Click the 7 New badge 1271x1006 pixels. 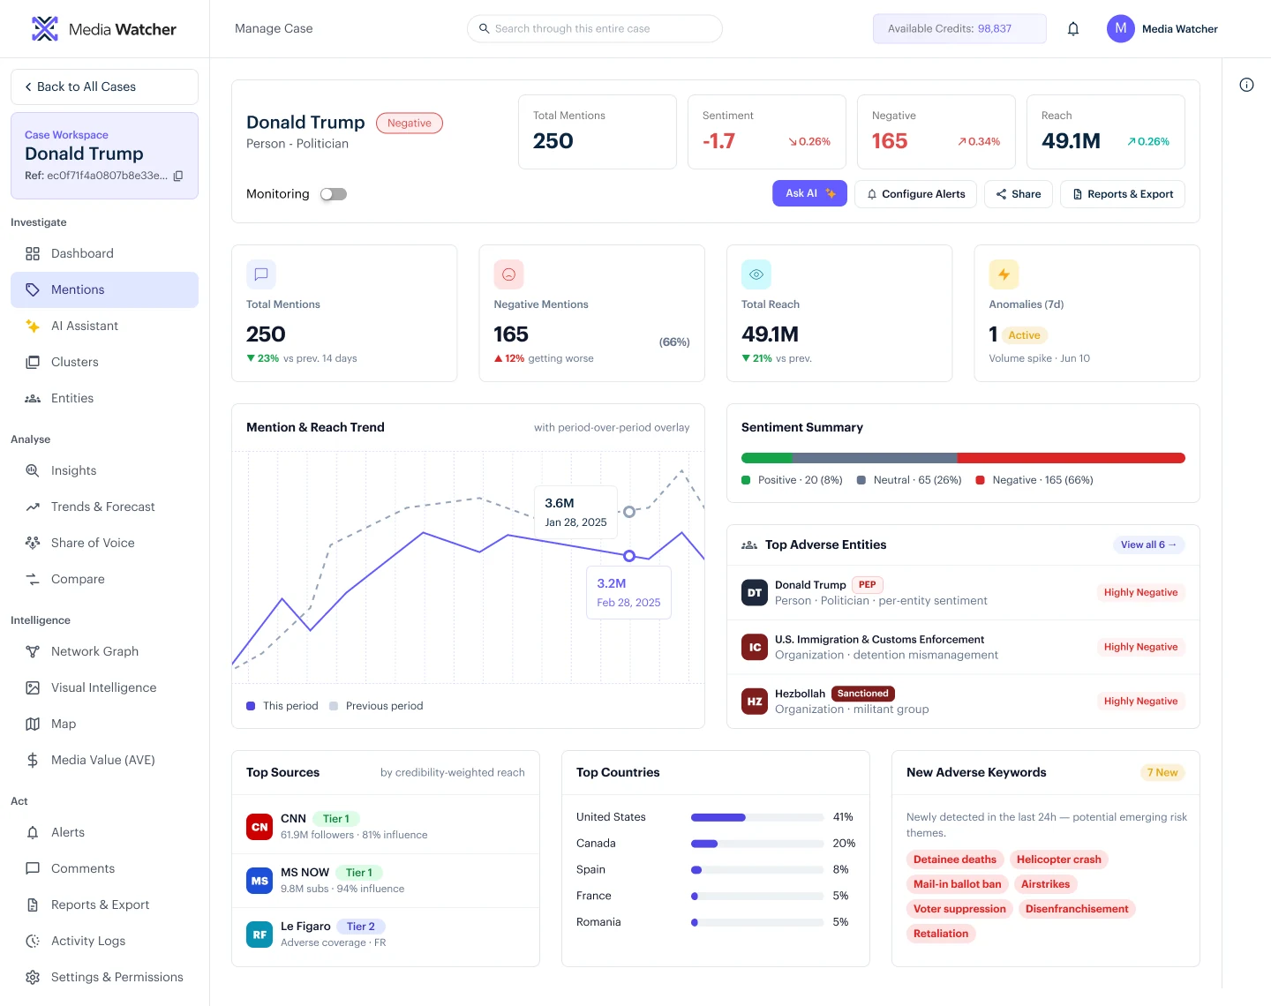[1162, 773]
